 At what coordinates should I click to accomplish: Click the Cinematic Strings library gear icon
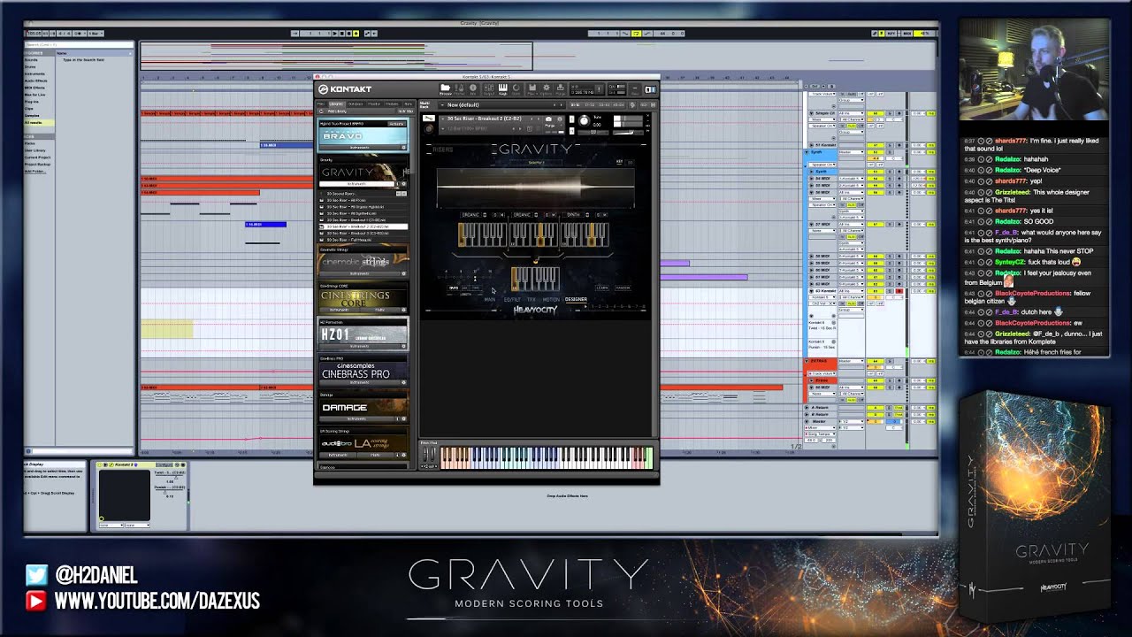(x=403, y=273)
